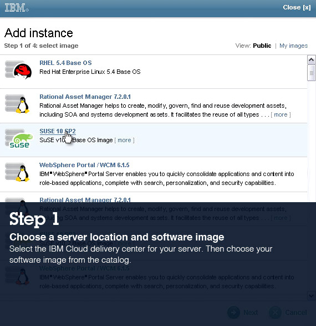Click the 'Add instance' heading
316x326 pixels.
coord(39,33)
